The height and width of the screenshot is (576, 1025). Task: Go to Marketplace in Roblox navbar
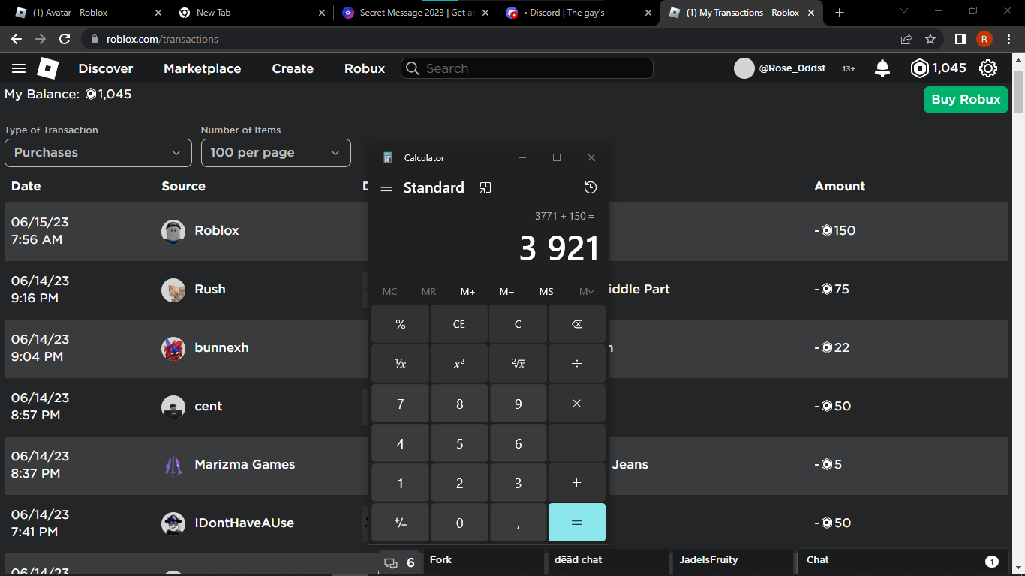coord(202,68)
